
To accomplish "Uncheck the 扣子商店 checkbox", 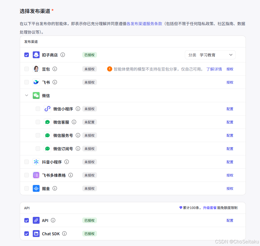I will (27, 55).
